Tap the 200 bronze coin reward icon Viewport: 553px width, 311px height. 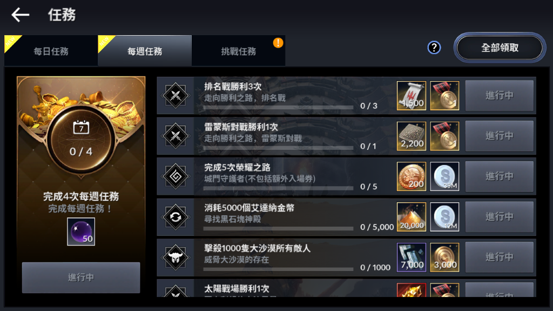(x=411, y=176)
